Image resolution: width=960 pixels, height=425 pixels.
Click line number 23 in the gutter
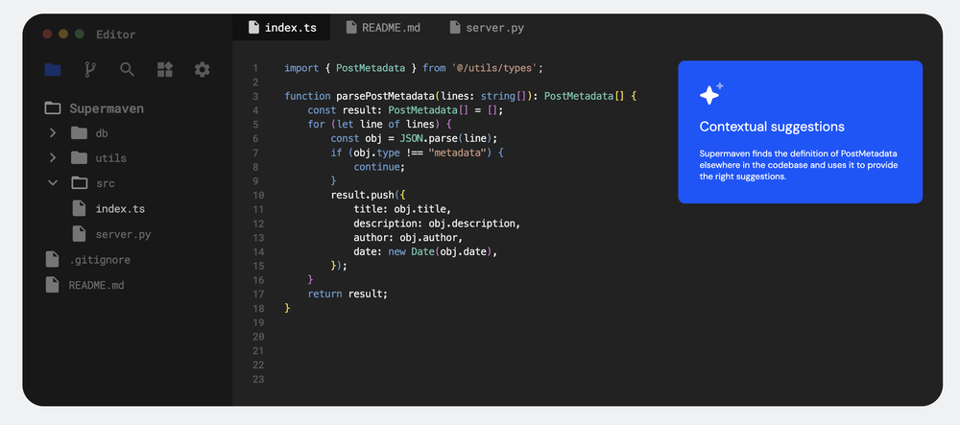[x=257, y=379]
